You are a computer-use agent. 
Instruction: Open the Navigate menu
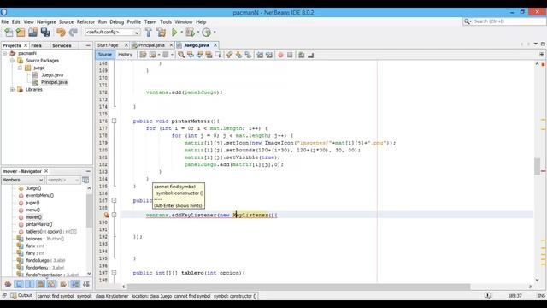click(x=46, y=21)
